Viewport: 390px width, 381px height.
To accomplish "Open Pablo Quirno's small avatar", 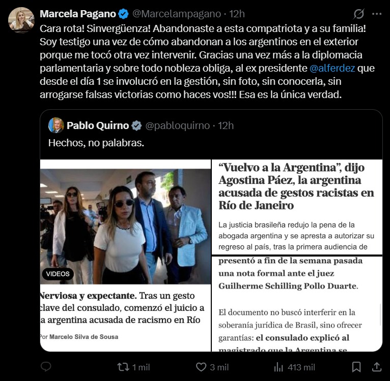I will pyautogui.click(x=56, y=125).
